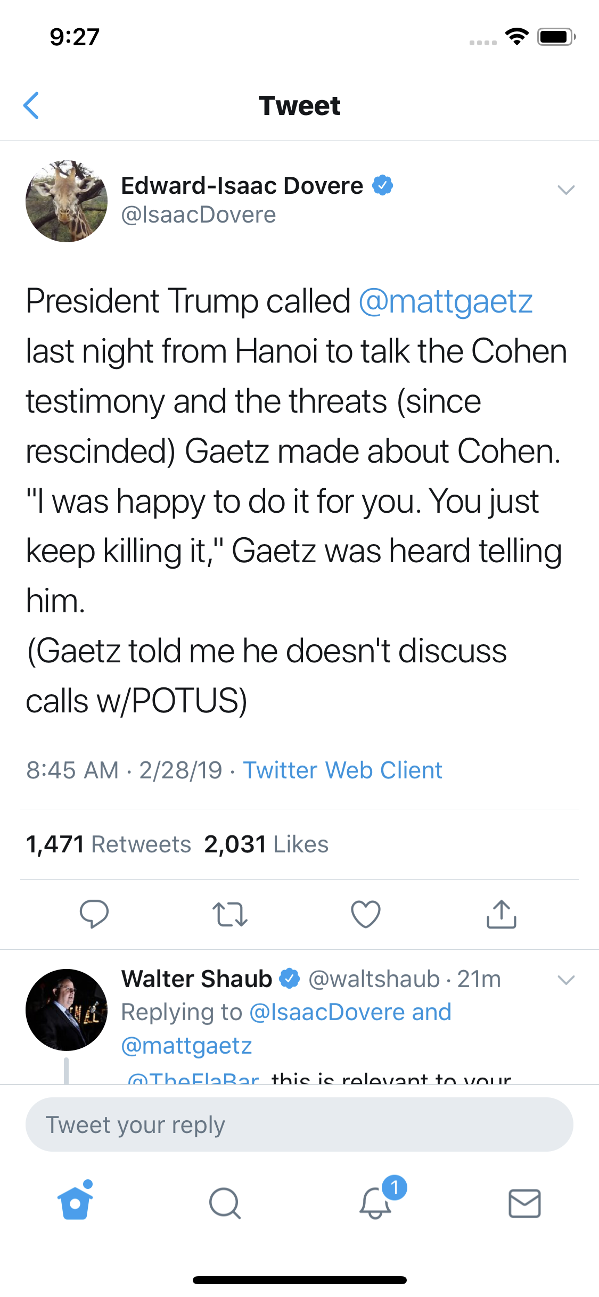Open Edward-Isaac Dovere's giraffe avatar

click(x=67, y=201)
